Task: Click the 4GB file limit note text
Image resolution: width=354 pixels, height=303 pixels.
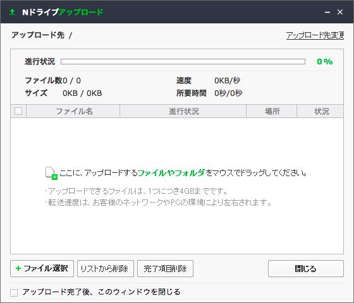Action: pyautogui.click(x=137, y=191)
